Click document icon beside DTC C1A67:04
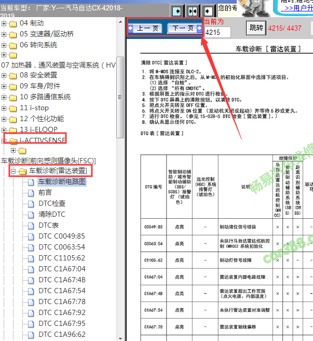The height and width of the screenshot is (341, 313). (x=31, y=269)
